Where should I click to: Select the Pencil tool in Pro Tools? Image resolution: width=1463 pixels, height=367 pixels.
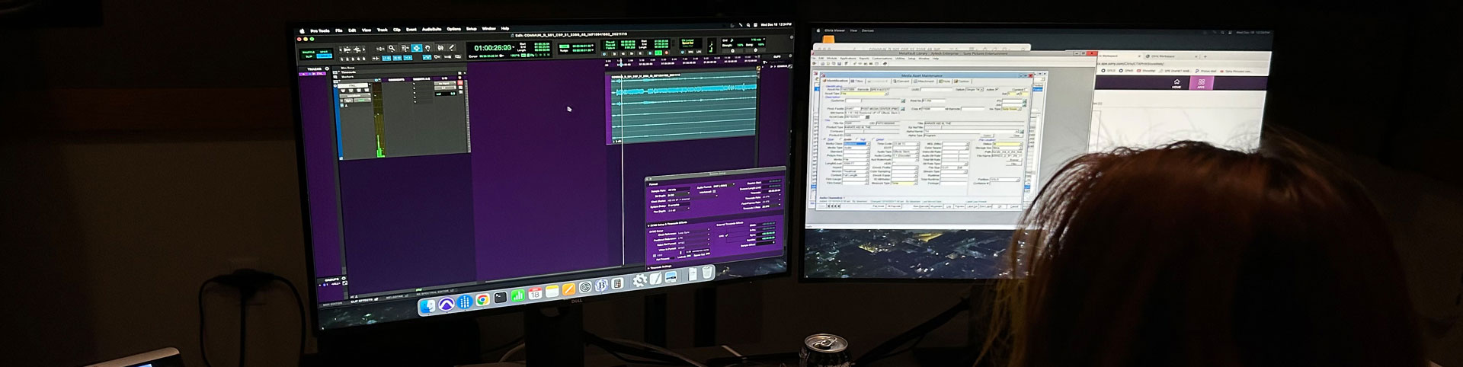[452, 47]
